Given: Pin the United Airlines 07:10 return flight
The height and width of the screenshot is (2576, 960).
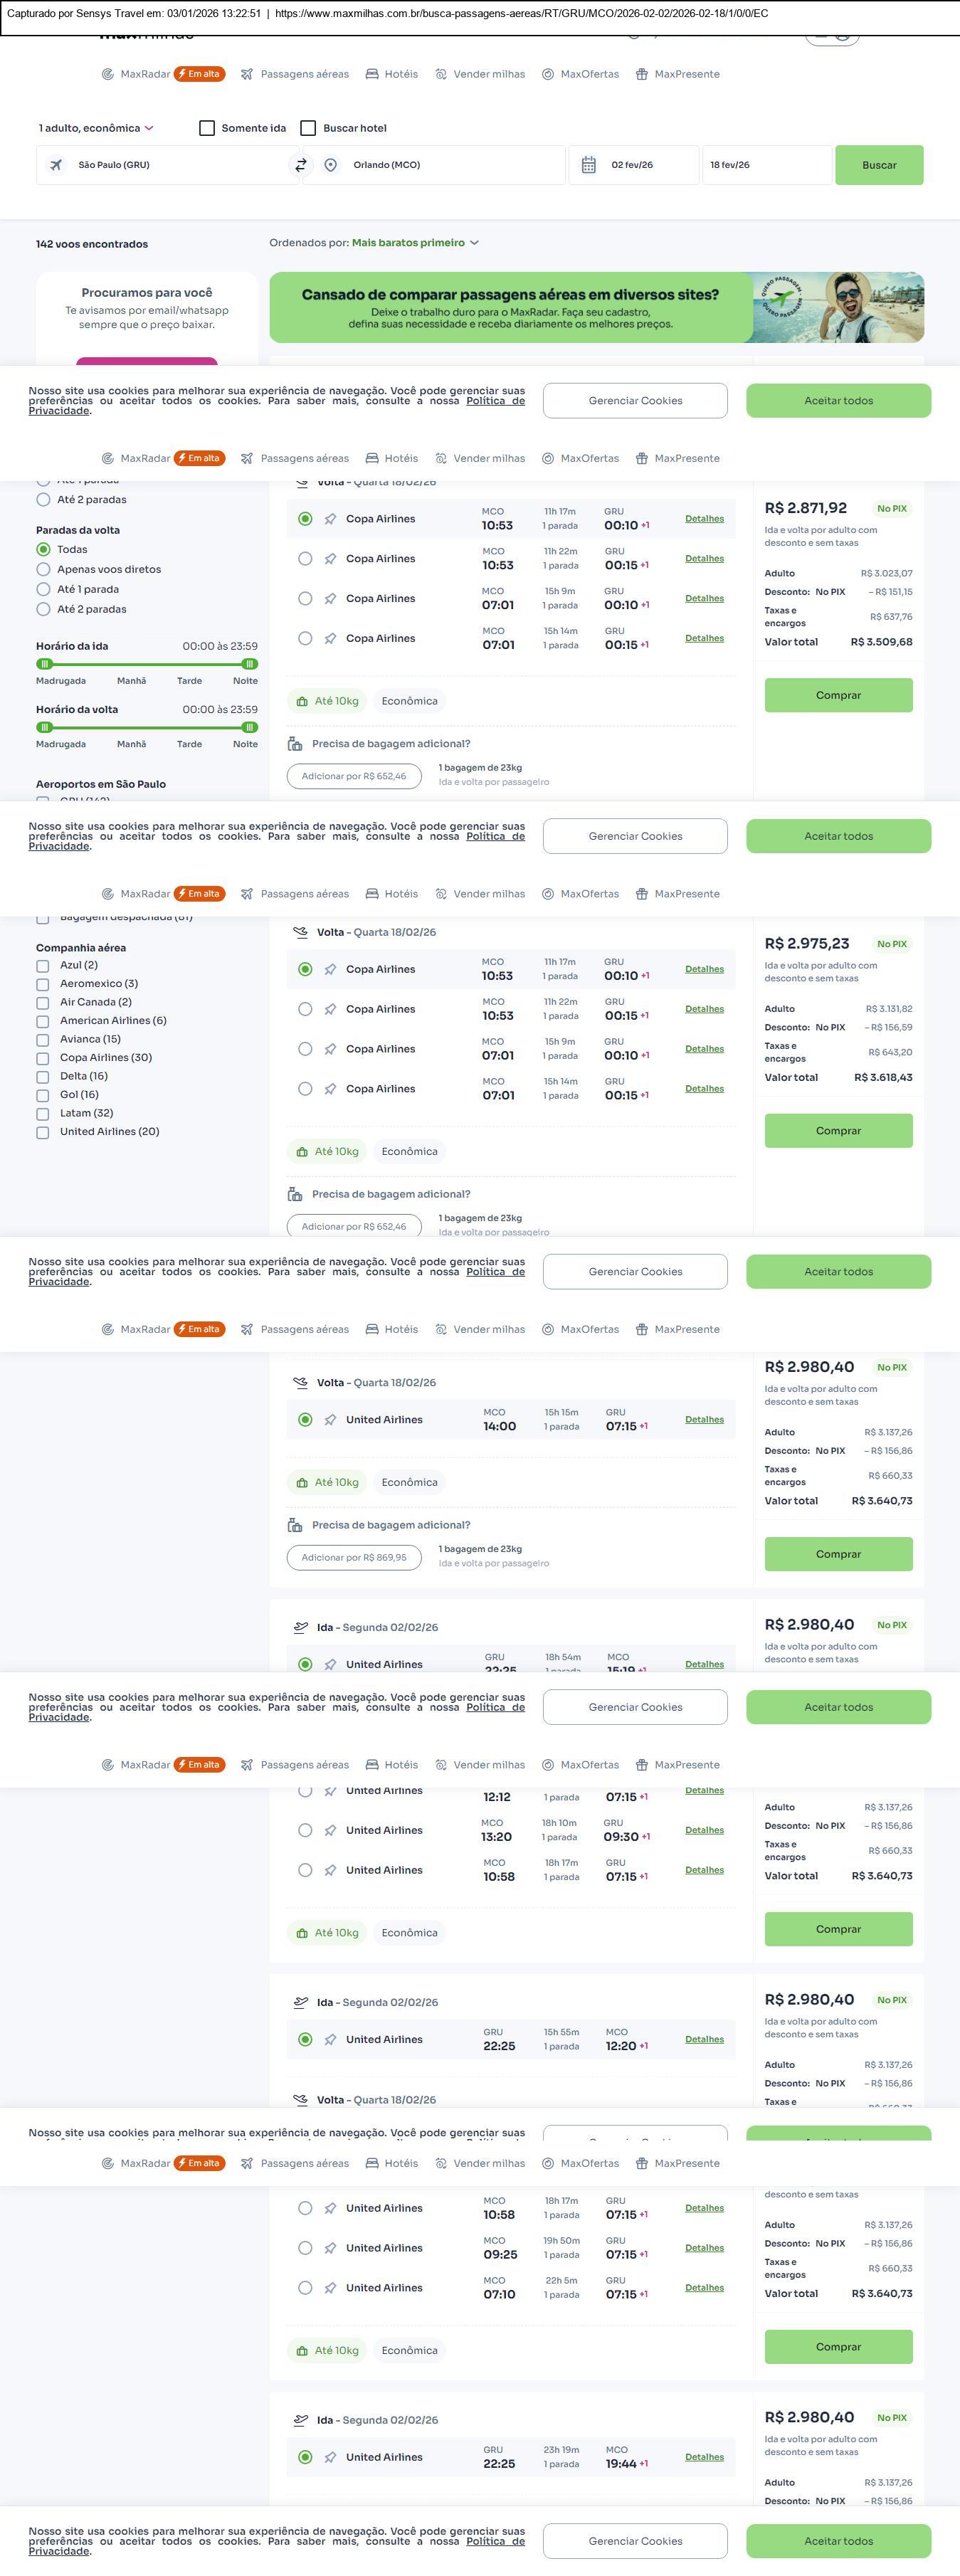Looking at the screenshot, I should pyautogui.click(x=330, y=2288).
